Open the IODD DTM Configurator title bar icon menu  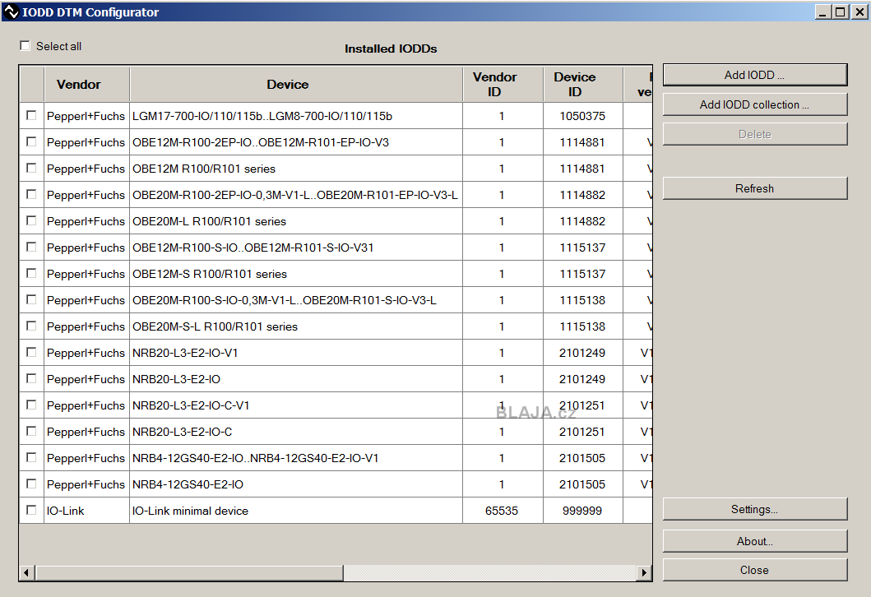pyautogui.click(x=12, y=12)
